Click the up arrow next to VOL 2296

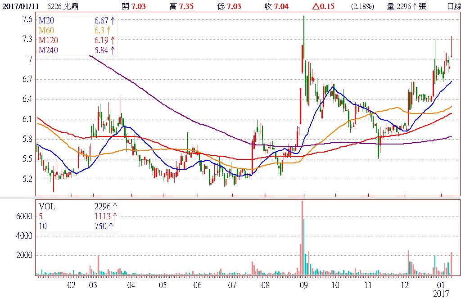pos(115,206)
